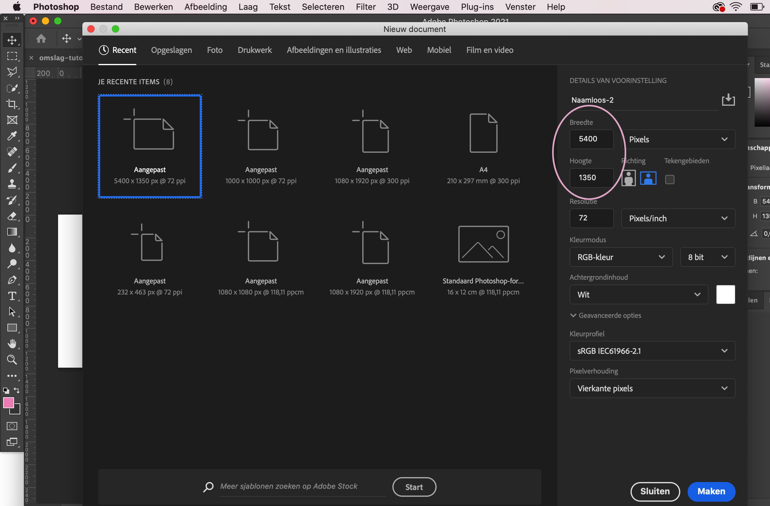This screenshot has height=506, width=770.
Task: Click the Home icon in options bar
Action: pyautogui.click(x=41, y=39)
